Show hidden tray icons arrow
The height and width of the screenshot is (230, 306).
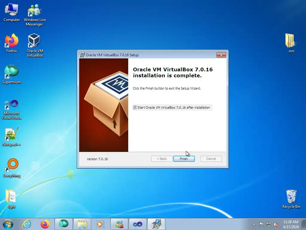pyautogui.click(x=254, y=224)
